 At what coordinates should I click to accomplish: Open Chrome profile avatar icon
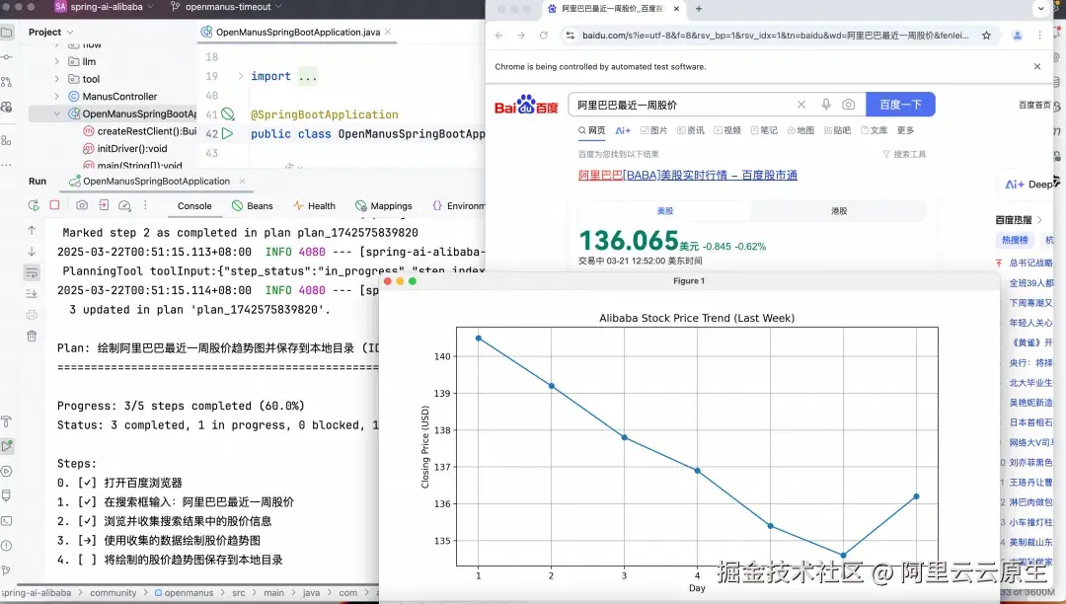click(1017, 36)
